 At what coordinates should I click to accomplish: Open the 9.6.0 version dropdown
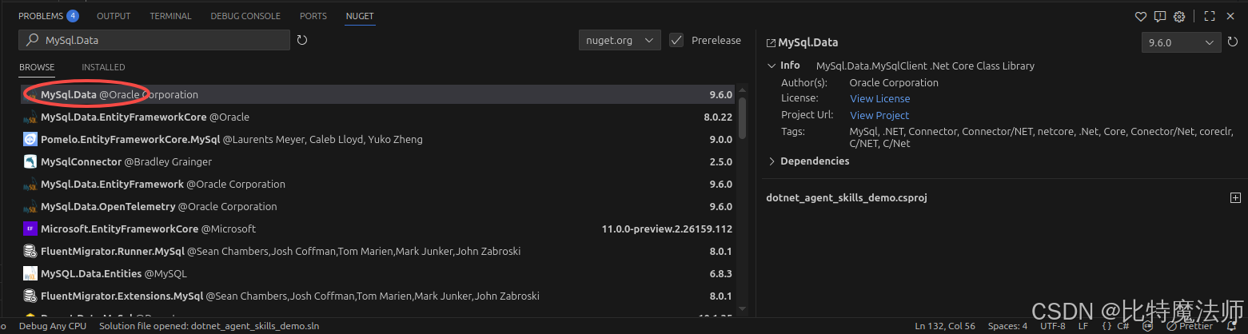(1181, 43)
